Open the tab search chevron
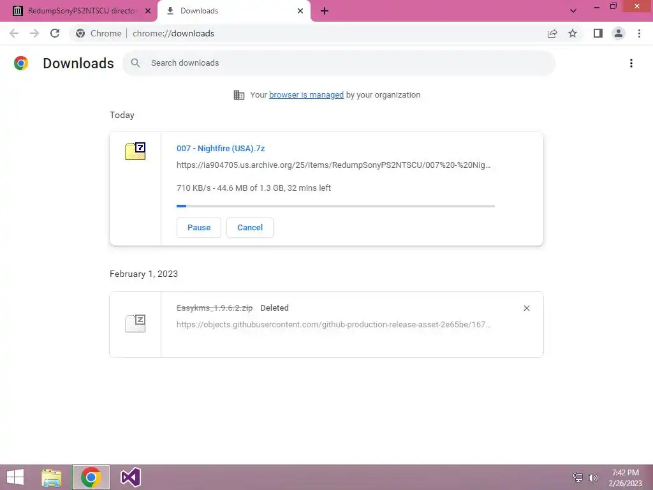This screenshot has height=490, width=653. pyautogui.click(x=573, y=11)
